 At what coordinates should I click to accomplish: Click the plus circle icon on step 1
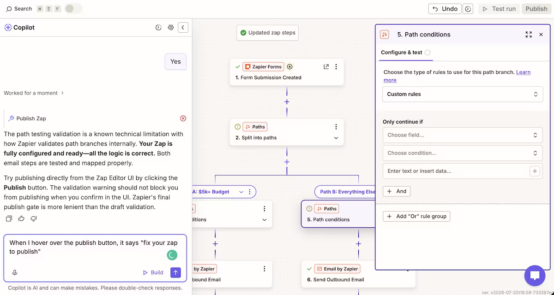[290, 67]
